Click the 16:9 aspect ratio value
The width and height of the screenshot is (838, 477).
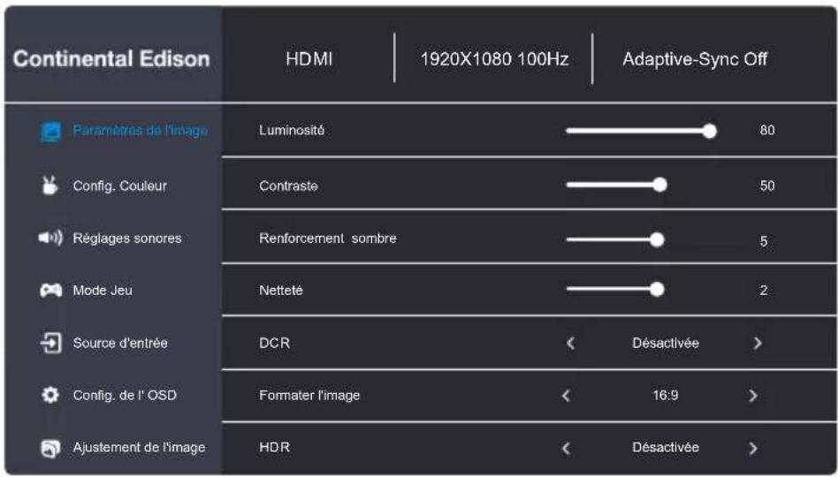point(666,395)
